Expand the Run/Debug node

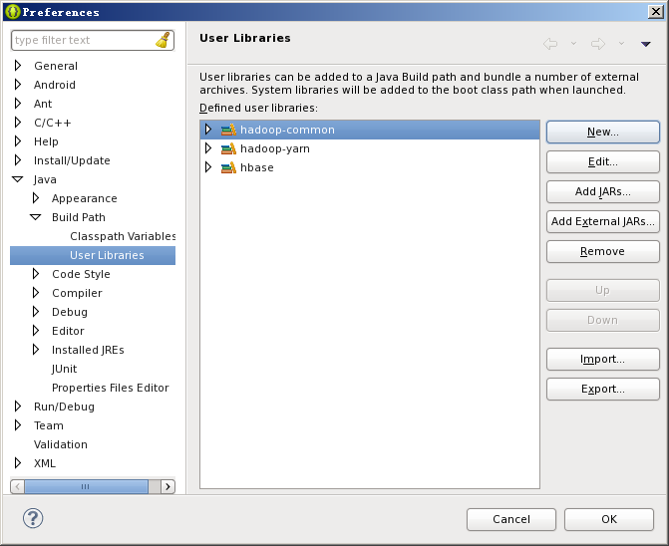click(x=18, y=407)
